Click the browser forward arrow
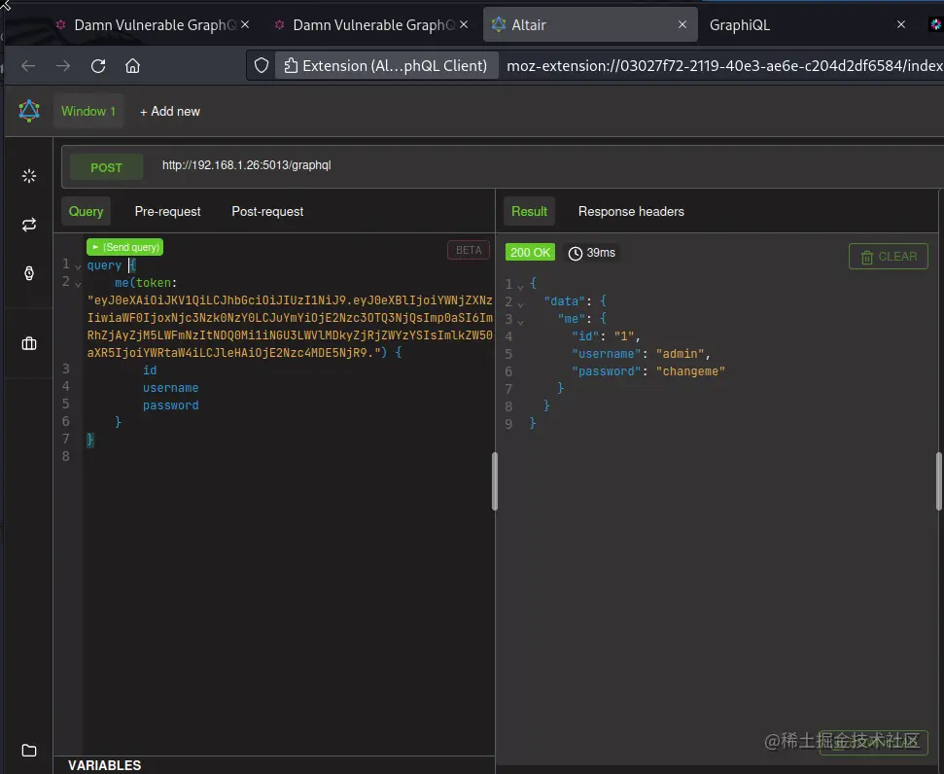Viewport: 944px width, 774px height. (63, 66)
